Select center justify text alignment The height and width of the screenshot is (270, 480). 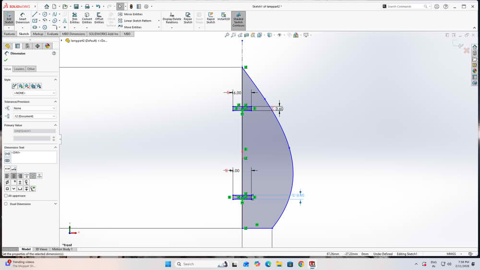tap(13, 176)
